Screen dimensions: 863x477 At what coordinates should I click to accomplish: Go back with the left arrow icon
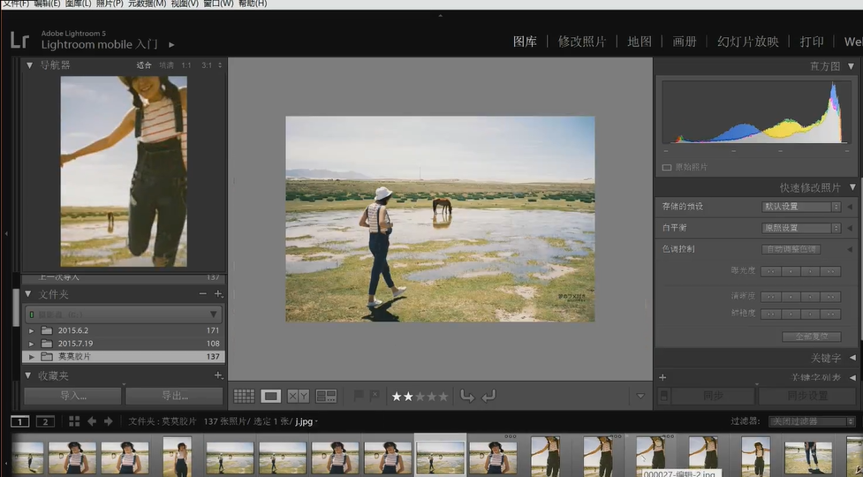(x=91, y=421)
